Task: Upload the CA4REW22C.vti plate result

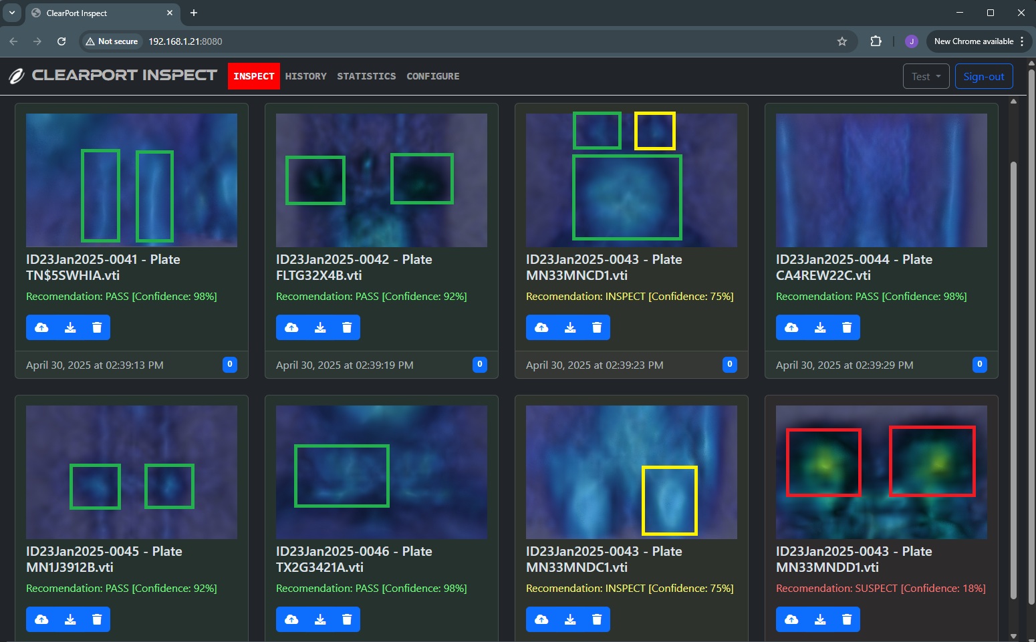Action: click(x=791, y=327)
